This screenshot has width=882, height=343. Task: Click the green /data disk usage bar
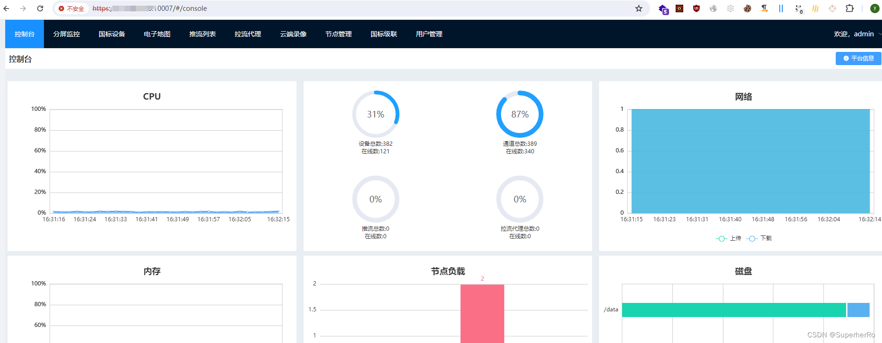tap(734, 310)
